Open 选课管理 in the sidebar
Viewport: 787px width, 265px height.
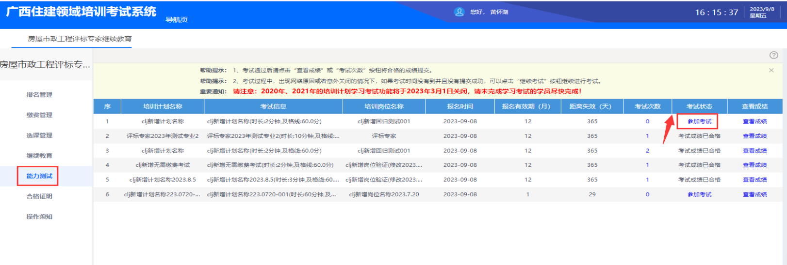click(39, 135)
